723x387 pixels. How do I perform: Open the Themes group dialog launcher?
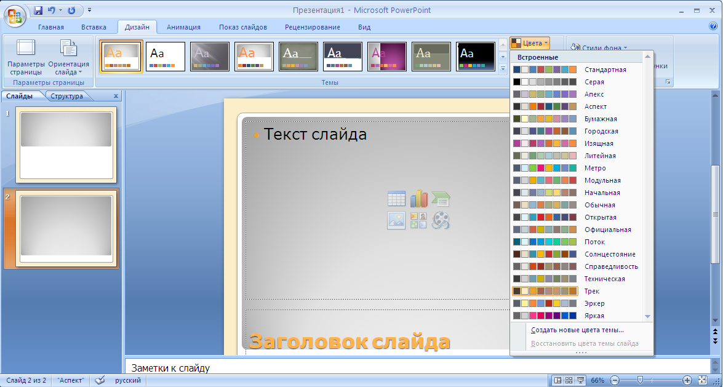(668, 82)
